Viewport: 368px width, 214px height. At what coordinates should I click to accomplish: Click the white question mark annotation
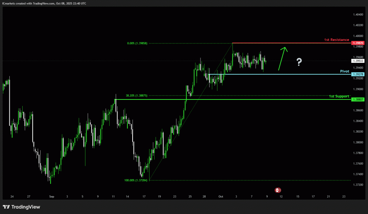point(299,62)
